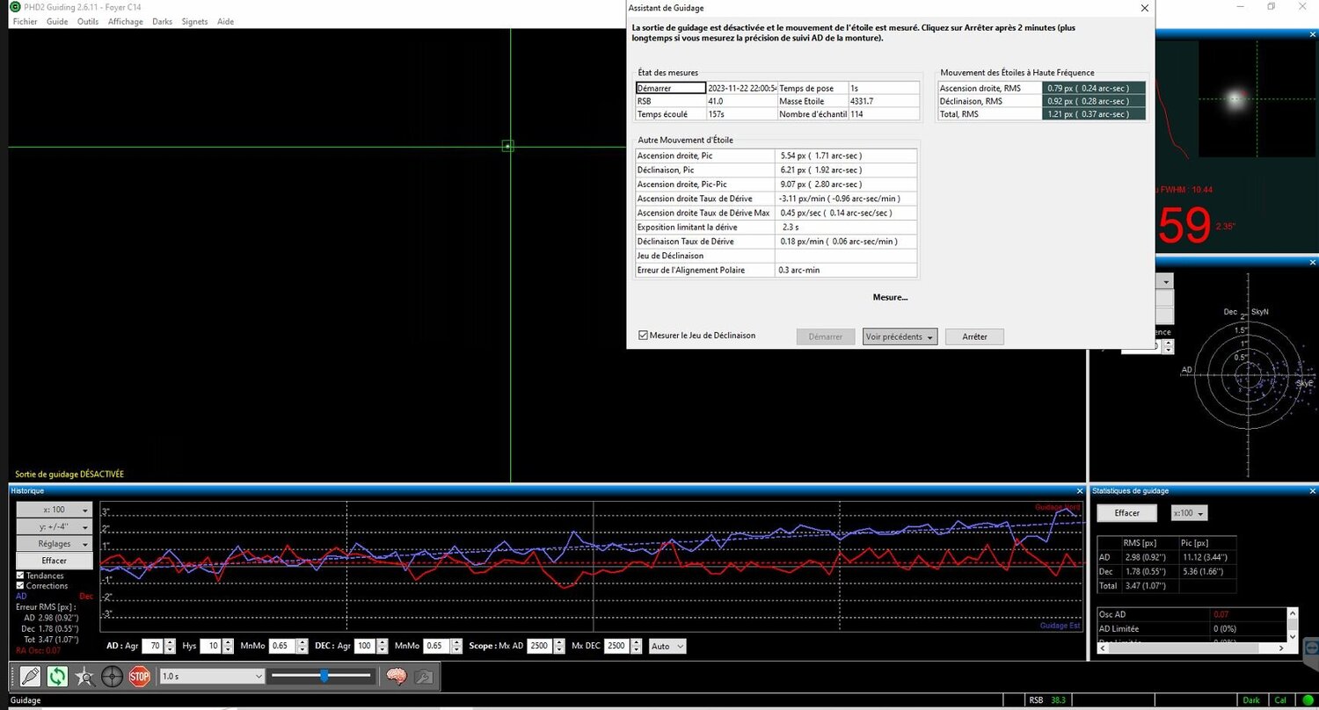
Task: Open camera setup with the wrench icon
Action: click(x=424, y=676)
